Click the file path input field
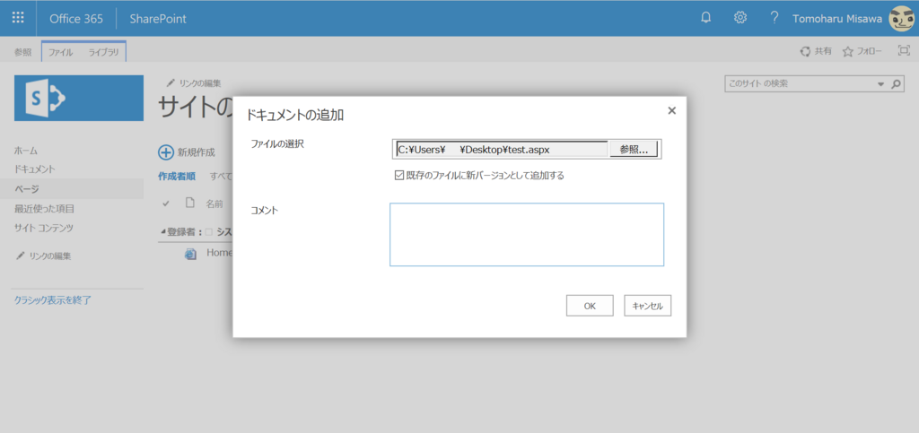The width and height of the screenshot is (919, 433). 502,149
